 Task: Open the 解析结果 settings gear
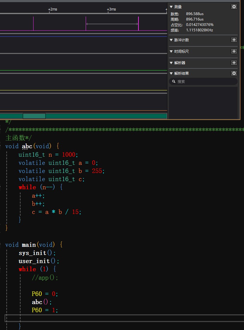click(x=234, y=73)
